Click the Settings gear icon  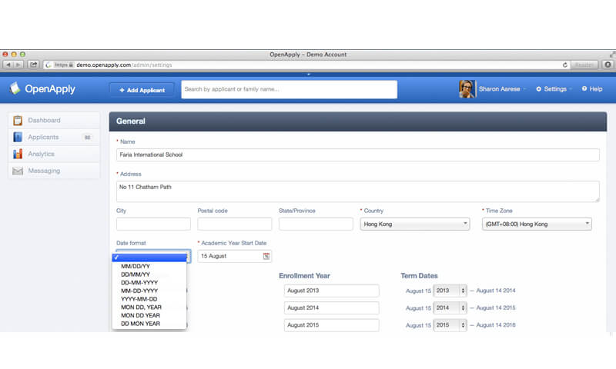pyautogui.click(x=538, y=89)
